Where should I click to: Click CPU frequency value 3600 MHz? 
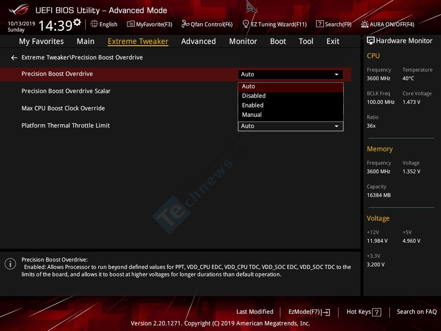[378, 78]
